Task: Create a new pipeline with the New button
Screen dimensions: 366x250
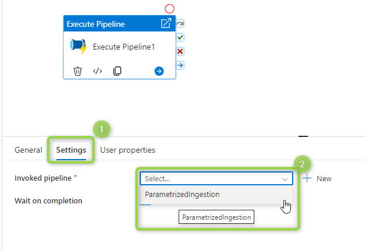Action: click(x=317, y=179)
